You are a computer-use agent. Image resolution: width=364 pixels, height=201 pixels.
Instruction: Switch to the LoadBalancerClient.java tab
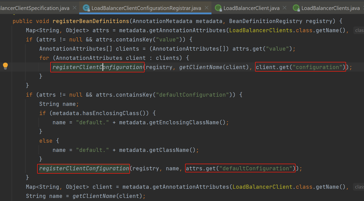coord(251,8)
